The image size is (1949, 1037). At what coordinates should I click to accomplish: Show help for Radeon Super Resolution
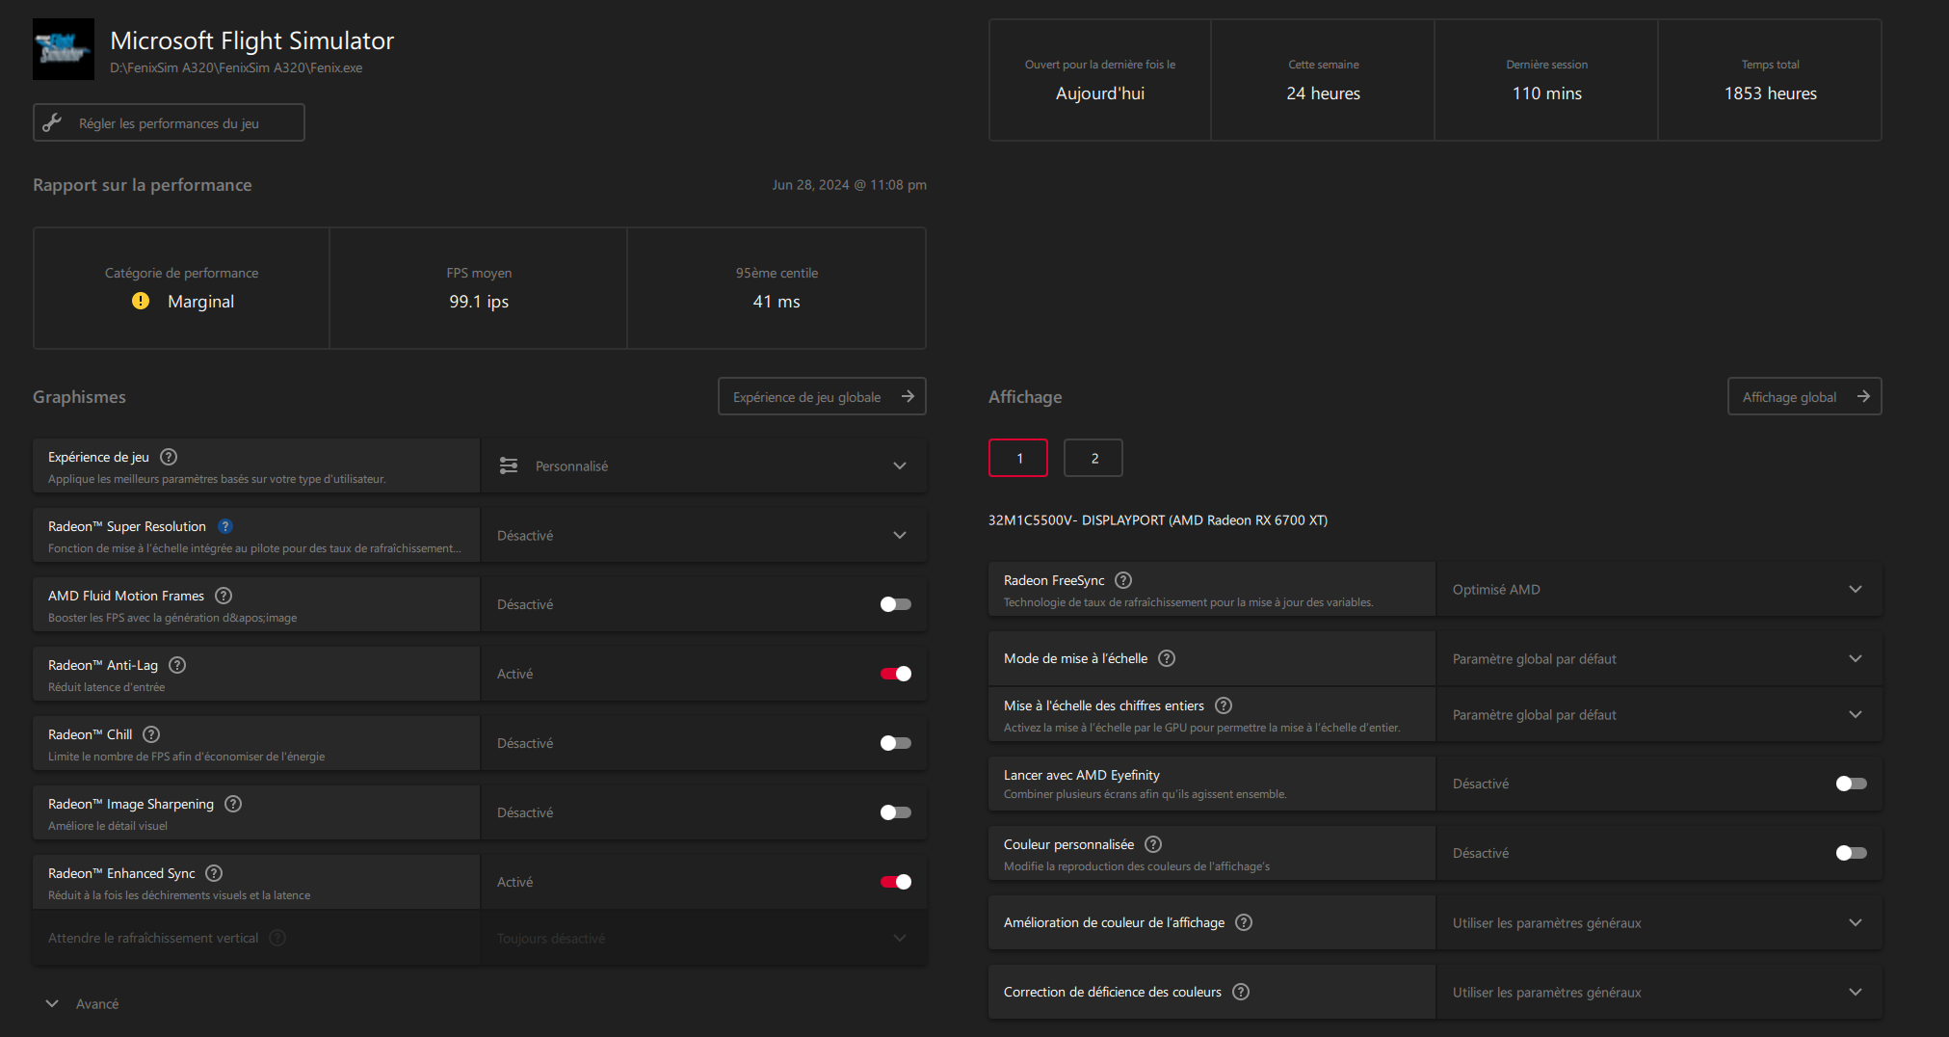coord(225,526)
